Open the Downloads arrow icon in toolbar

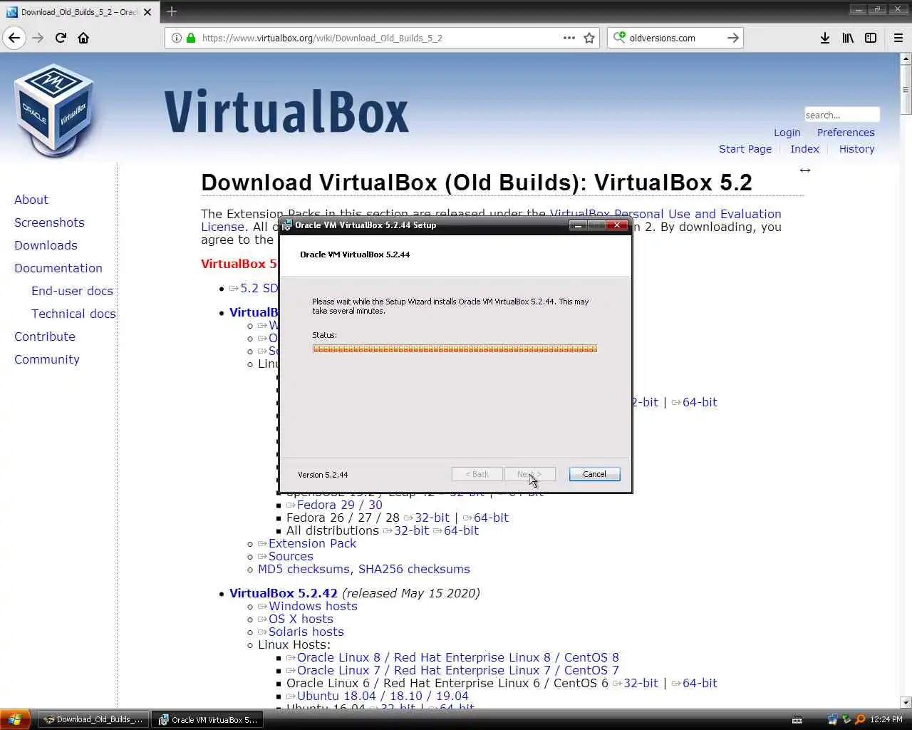(825, 38)
